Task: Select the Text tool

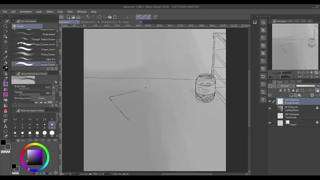Action: point(5,126)
